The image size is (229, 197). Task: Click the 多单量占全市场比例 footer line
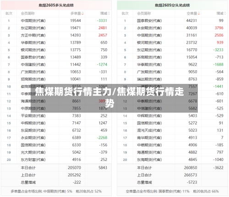pos(56,192)
